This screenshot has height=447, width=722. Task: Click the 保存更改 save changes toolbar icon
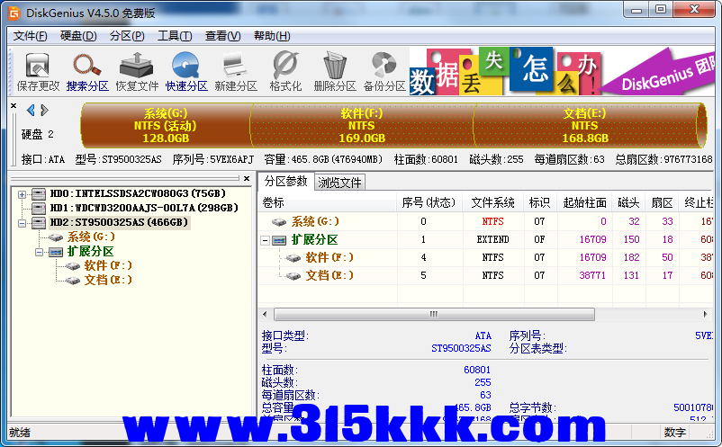pyautogui.click(x=38, y=65)
